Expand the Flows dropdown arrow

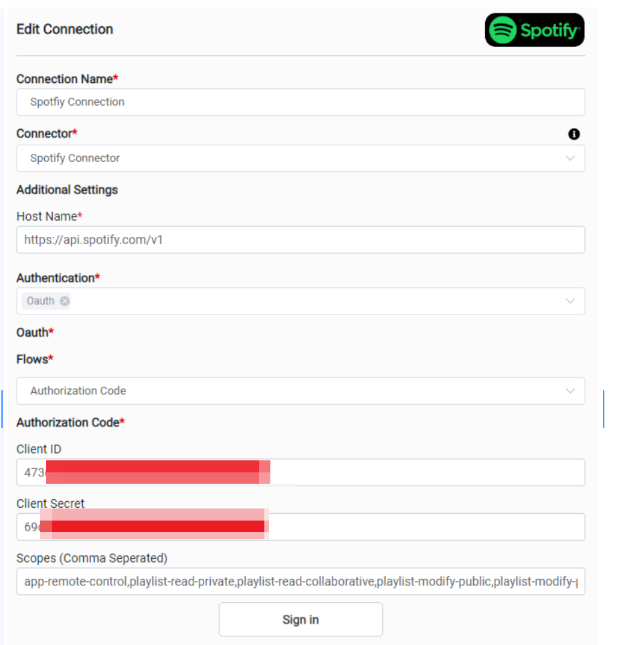(x=570, y=391)
